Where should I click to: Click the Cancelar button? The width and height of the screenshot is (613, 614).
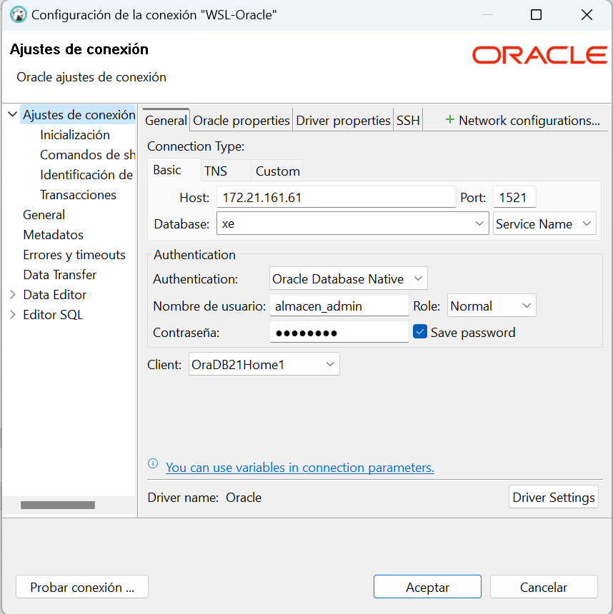point(544,587)
